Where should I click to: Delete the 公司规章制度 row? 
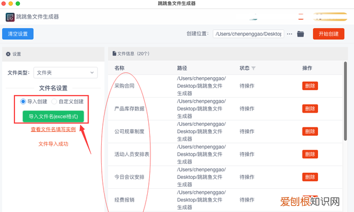tap(310, 131)
